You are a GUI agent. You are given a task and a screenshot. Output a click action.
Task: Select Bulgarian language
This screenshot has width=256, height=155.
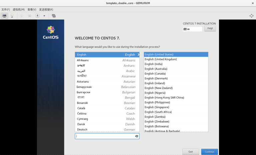pyautogui.click(x=107, y=92)
